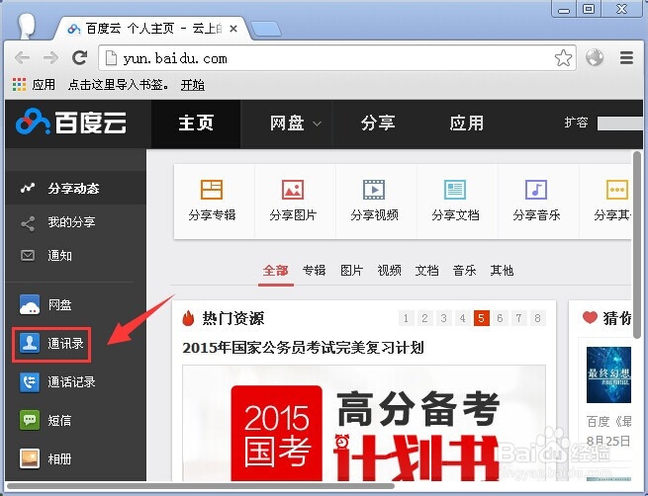Image resolution: width=648 pixels, height=496 pixels.
Task: Click the 分享音乐 music icon
Action: 536,190
